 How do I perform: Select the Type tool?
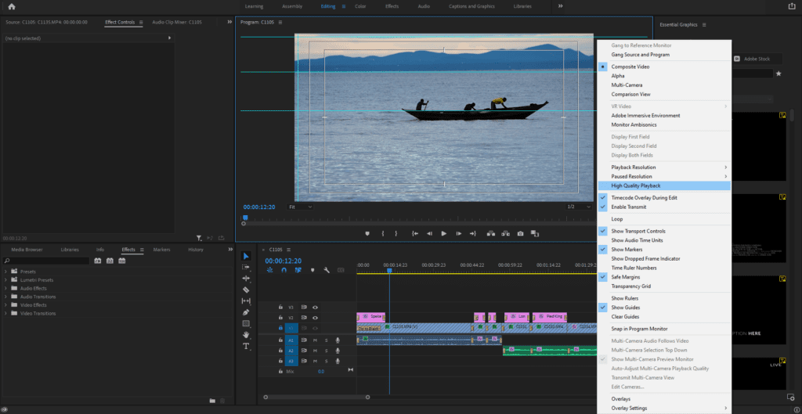pos(246,346)
